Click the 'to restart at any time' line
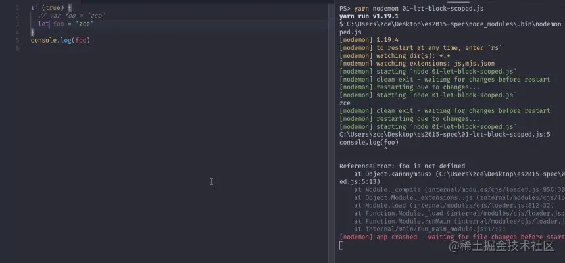Viewport: 565px width, 263px height. (421, 48)
